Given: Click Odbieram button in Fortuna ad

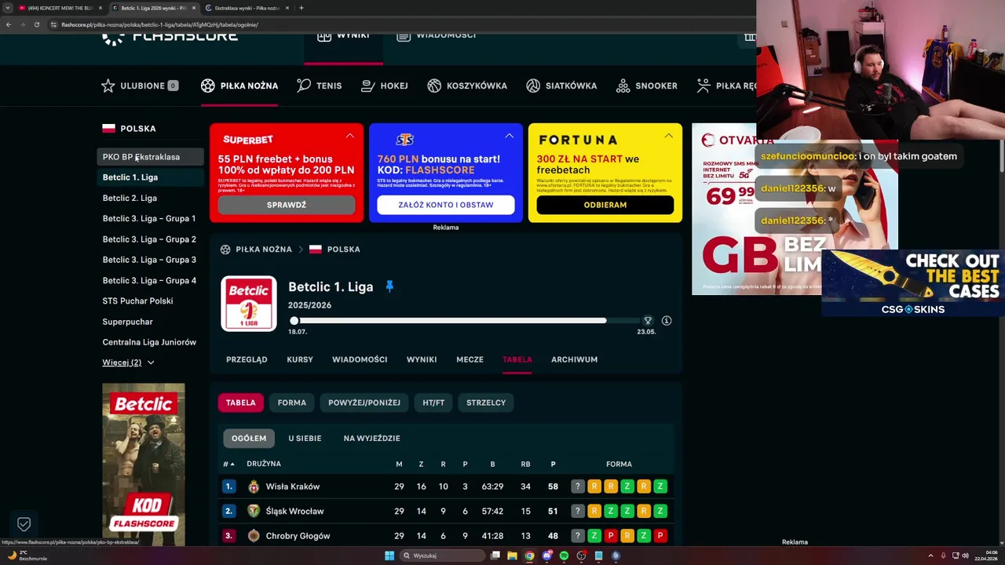Looking at the screenshot, I should tap(605, 205).
